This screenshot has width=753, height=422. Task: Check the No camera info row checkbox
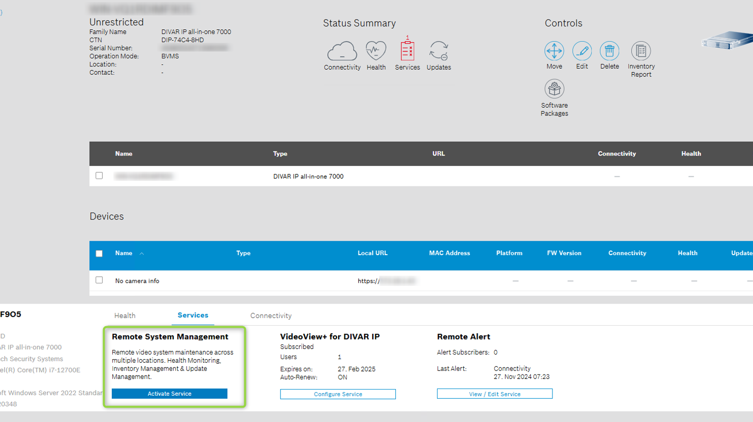[99, 280]
